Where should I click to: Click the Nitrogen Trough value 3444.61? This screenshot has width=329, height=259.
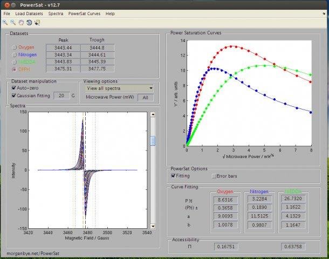coord(98,55)
